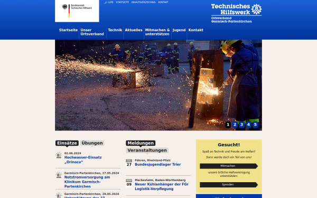Click the date 02.06.2024
The image size is (317, 198).
point(72,153)
